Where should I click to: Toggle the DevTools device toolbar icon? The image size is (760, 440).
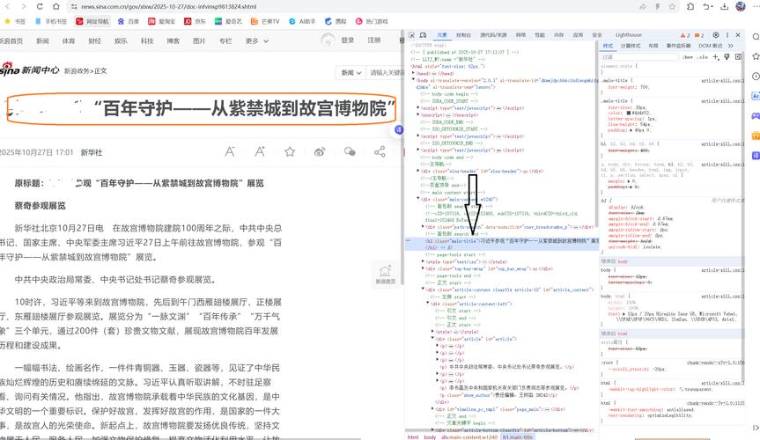pos(423,35)
